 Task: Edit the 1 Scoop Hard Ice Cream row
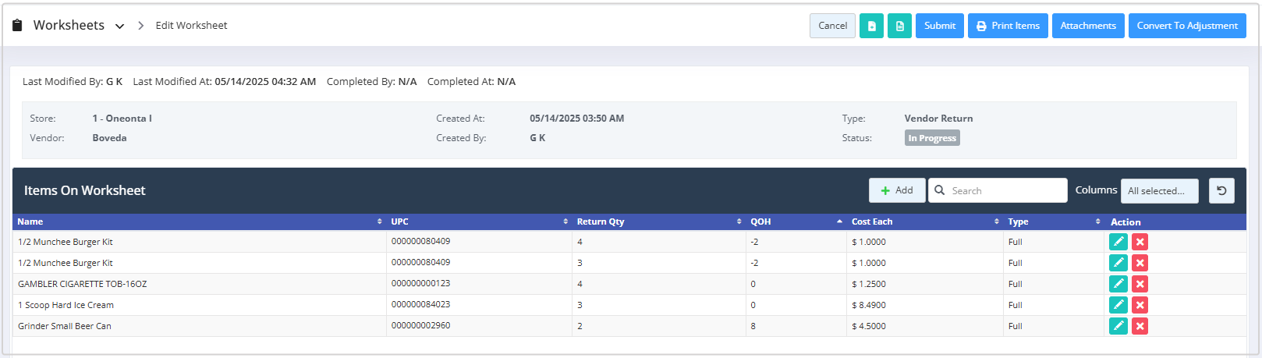click(x=1118, y=305)
